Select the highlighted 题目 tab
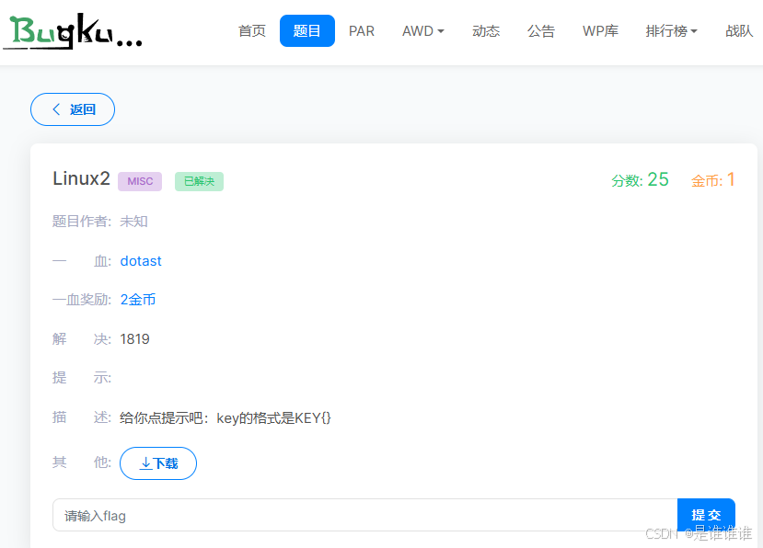Screen dimensions: 763x548 pyautogui.click(x=306, y=30)
